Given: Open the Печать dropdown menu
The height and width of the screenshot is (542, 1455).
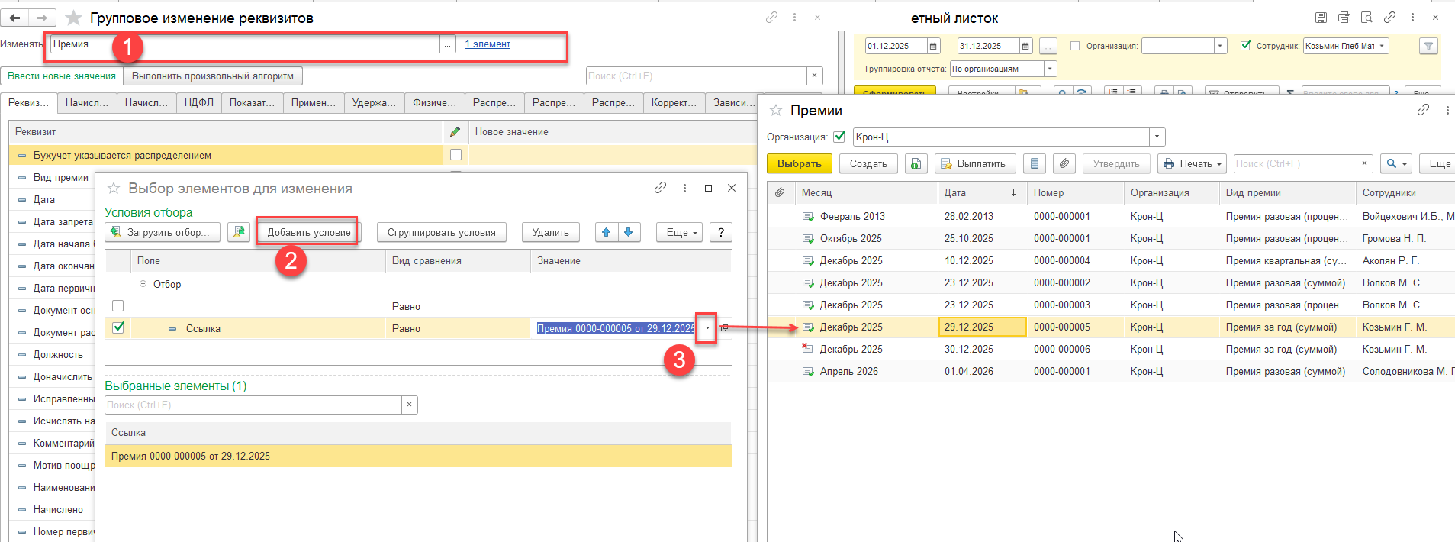Looking at the screenshot, I should (1192, 163).
